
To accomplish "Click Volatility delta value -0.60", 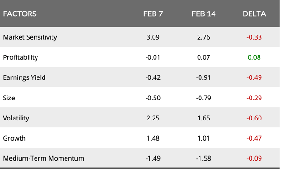I will pos(254,118).
